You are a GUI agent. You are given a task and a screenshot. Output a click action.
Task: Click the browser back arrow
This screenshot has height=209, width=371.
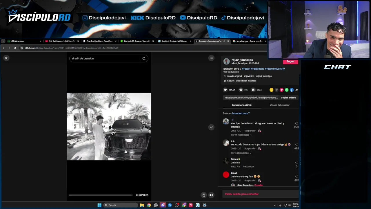[x=3, y=48]
